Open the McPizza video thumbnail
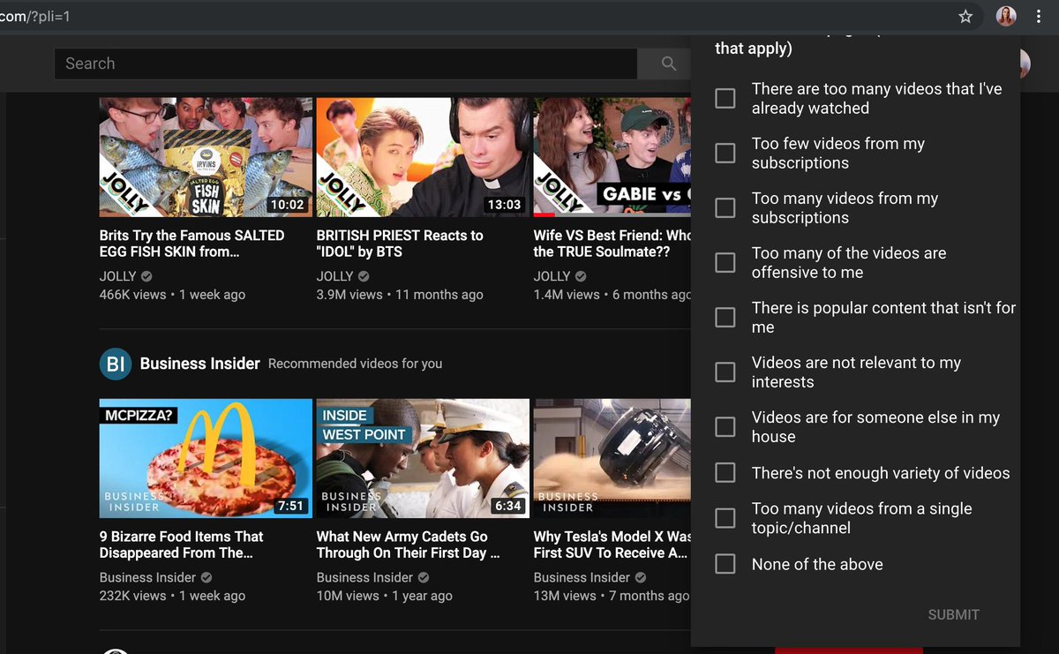Screen dimensions: 1059x654 [206, 458]
